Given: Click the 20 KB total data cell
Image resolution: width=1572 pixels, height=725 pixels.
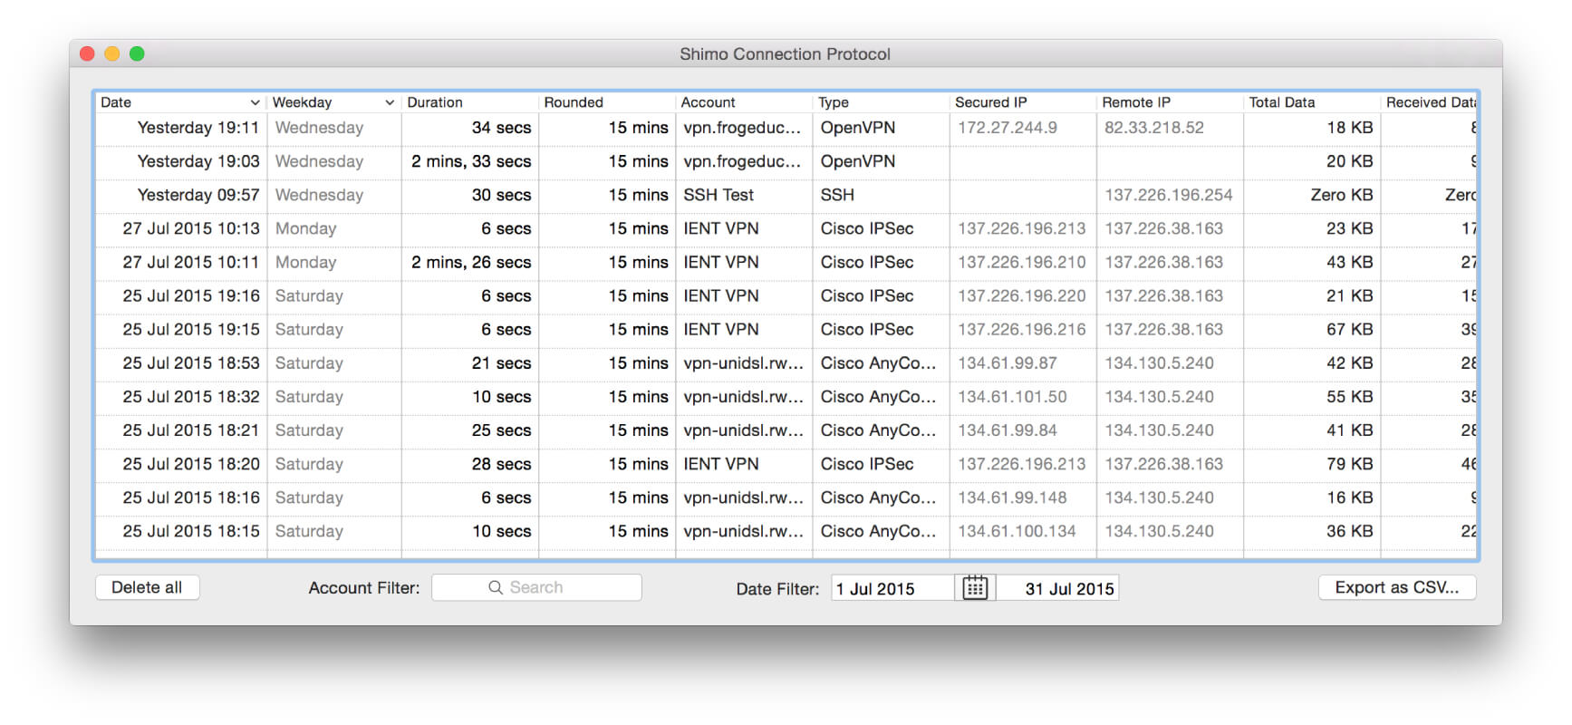Looking at the screenshot, I should pos(1350,161).
